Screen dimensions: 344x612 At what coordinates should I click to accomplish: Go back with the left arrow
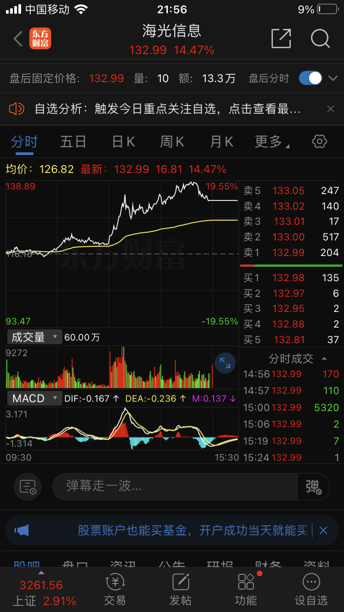click(18, 39)
